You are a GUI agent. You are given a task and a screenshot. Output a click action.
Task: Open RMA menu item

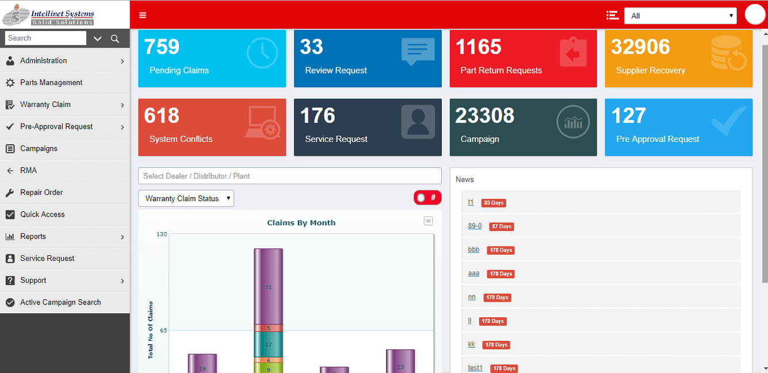pos(65,171)
